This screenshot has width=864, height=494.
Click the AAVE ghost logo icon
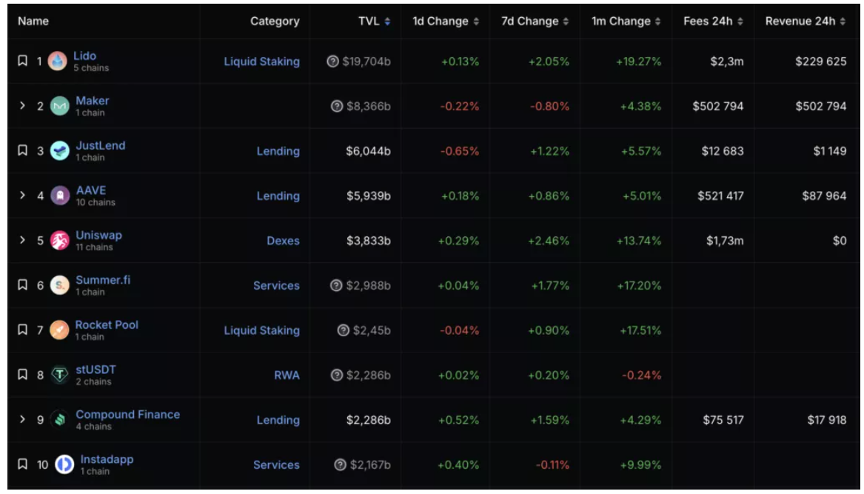(x=59, y=196)
